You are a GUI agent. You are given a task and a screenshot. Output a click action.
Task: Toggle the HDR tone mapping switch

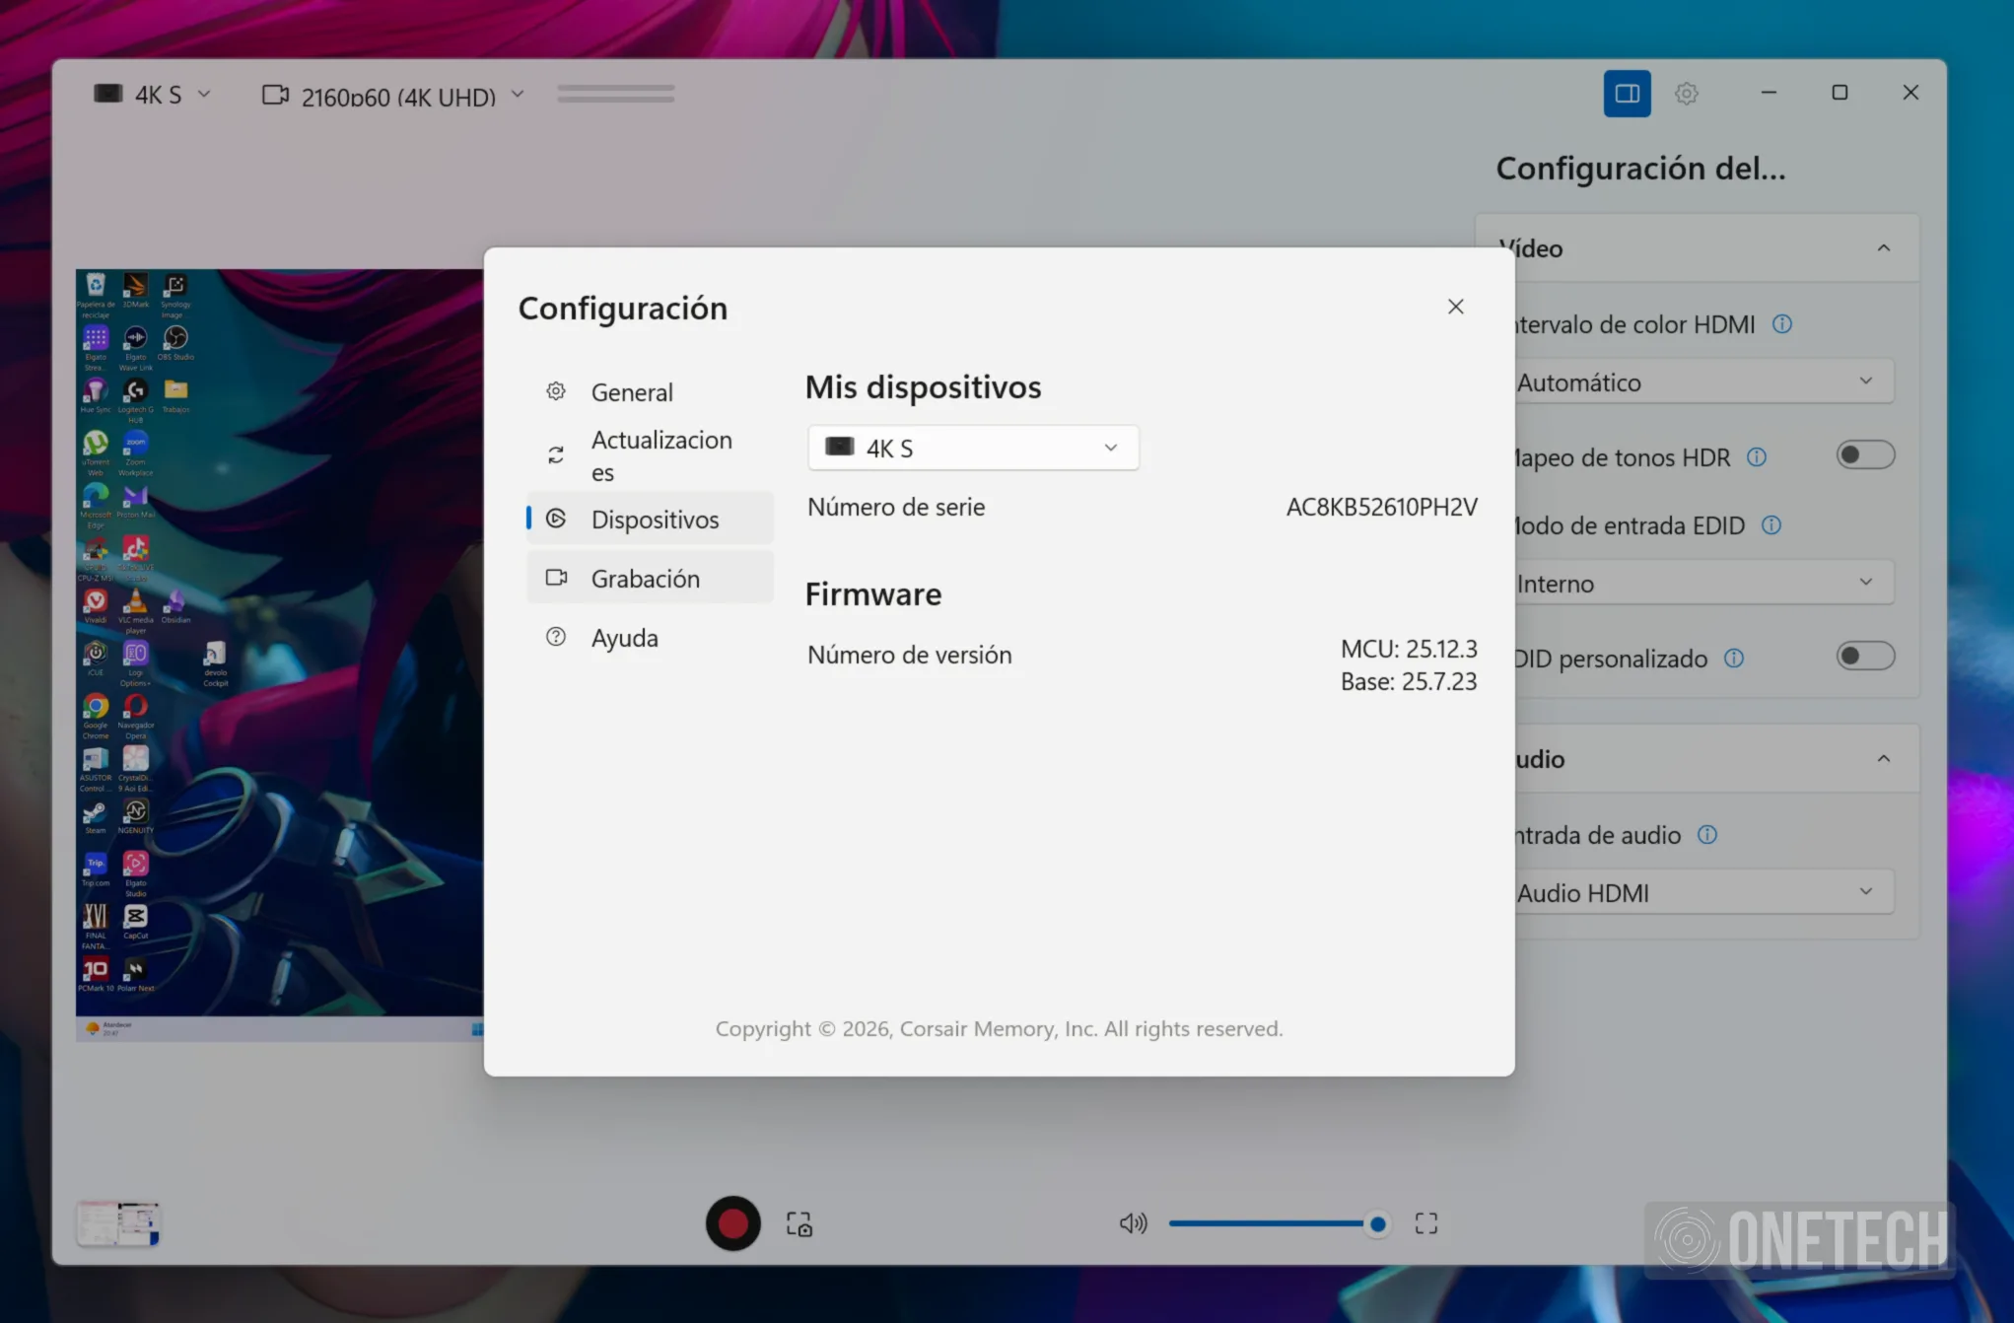[1864, 454]
